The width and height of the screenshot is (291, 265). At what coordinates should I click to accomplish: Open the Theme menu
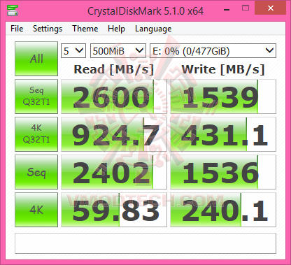pos(85,29)
